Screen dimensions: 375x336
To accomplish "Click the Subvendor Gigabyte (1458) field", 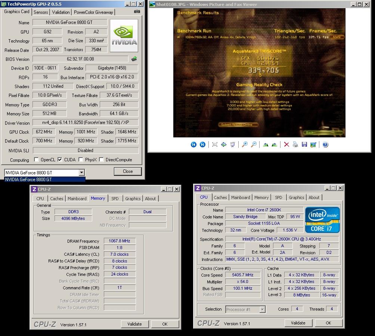I will point(112,68).
